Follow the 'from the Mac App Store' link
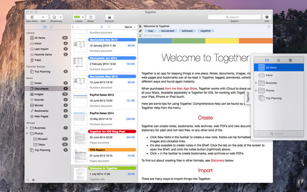 (181, 89)
